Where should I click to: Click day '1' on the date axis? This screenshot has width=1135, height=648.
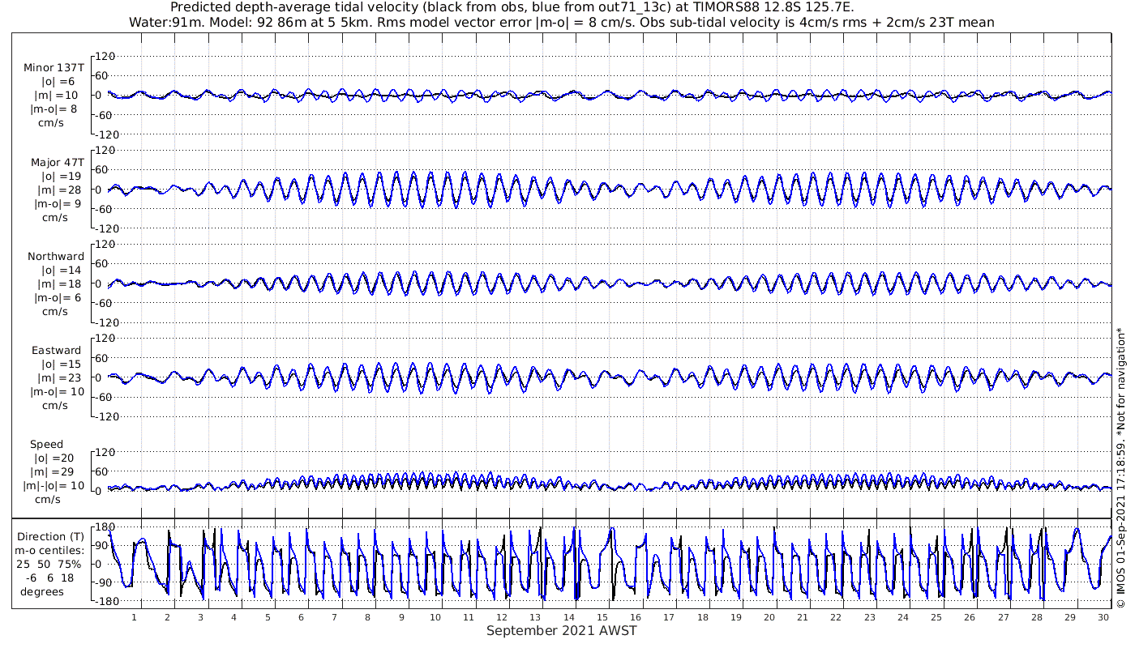tap(135, 617)
